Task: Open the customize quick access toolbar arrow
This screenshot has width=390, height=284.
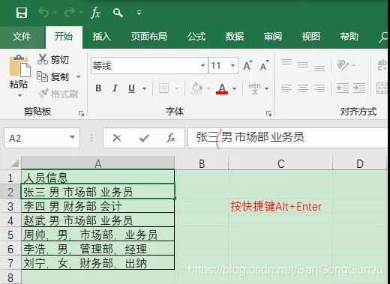Action: (x=139, y=13)
